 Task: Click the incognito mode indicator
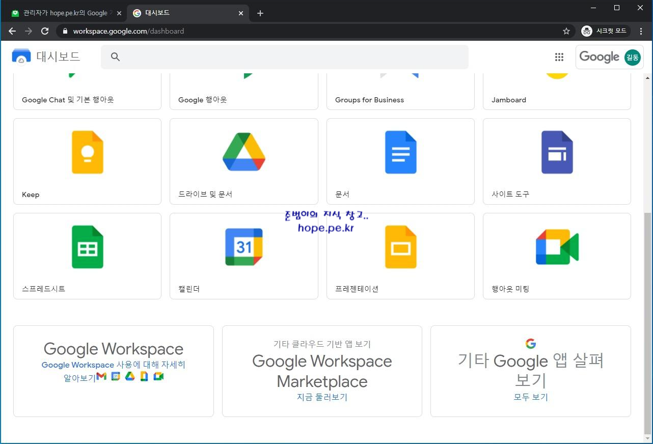[x=605, y=31]
